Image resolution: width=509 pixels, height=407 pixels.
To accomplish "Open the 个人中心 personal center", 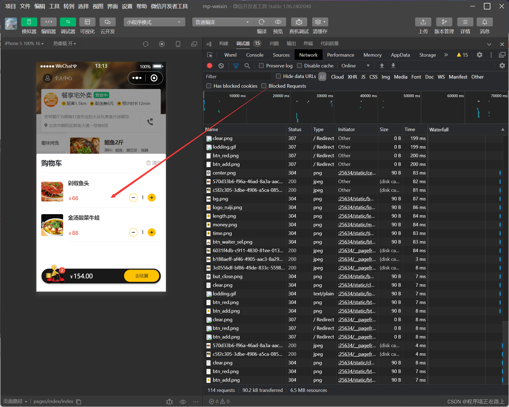I will pyautogui.click(x=58, y=78).
